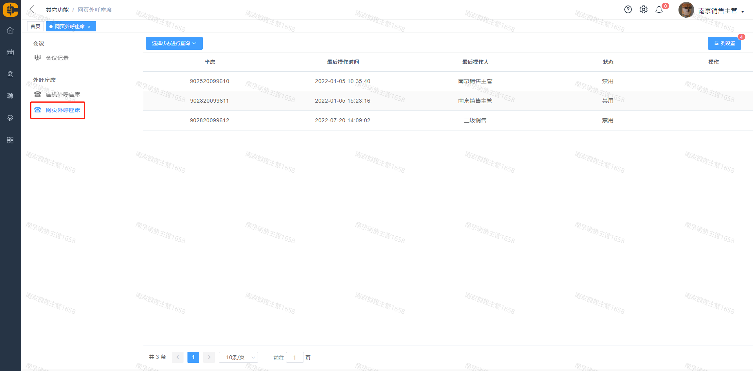
Task: Select 座机外呼座席 in the side menu
Action: tap(63, 94)
